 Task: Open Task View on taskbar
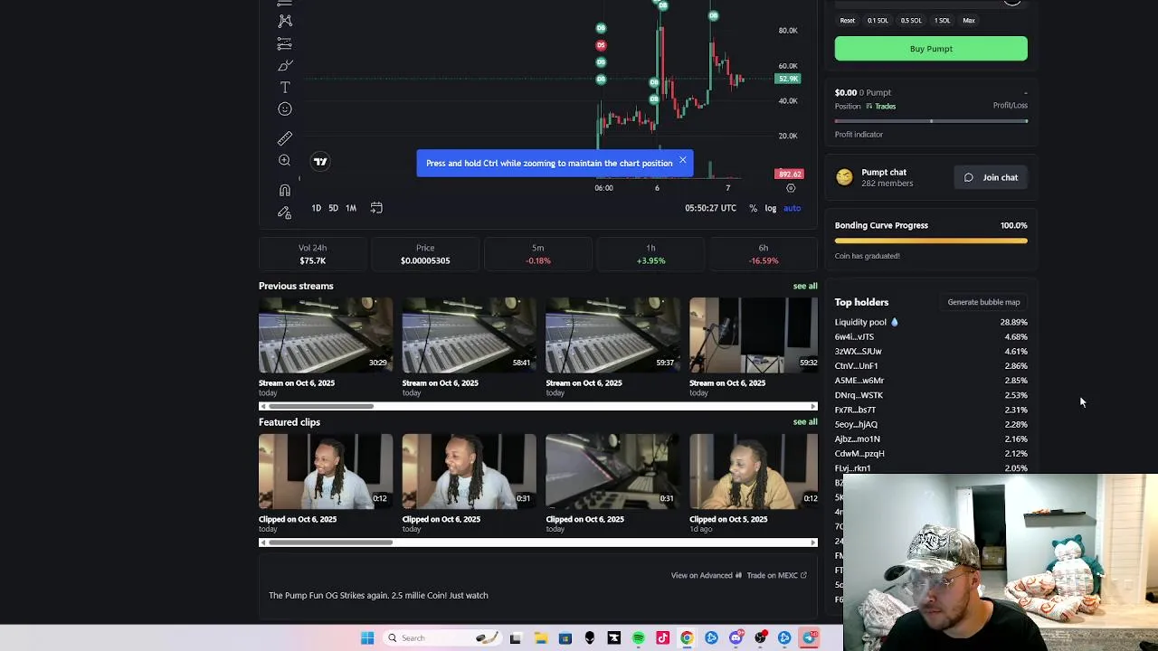coord(516,638)
